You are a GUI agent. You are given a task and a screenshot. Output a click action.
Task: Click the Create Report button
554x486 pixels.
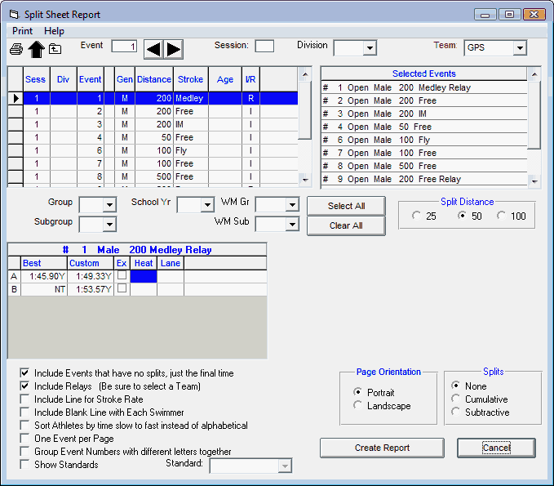tap(382, 448)
